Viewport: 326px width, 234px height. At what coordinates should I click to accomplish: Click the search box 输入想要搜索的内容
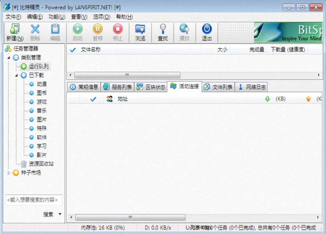click(x=34, y=200)
